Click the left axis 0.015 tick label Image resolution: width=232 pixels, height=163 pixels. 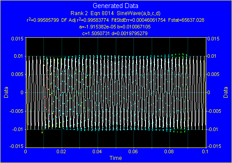tap(17, 39)
